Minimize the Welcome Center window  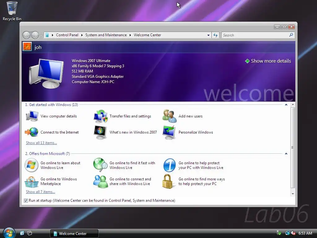[x=277, y=27]
